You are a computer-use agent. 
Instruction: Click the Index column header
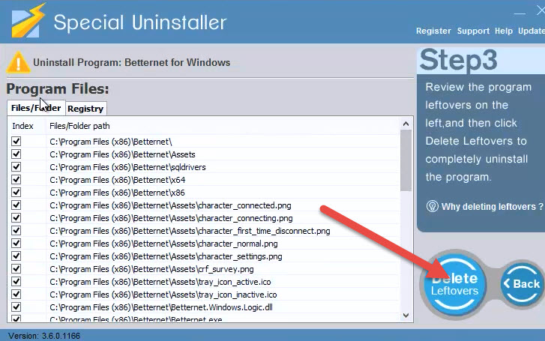click(x=23, y=126)
